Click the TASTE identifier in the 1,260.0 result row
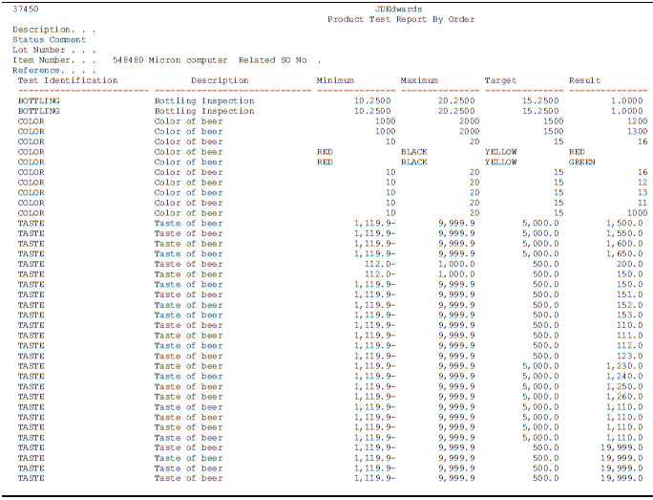 (x=31, y=397)
